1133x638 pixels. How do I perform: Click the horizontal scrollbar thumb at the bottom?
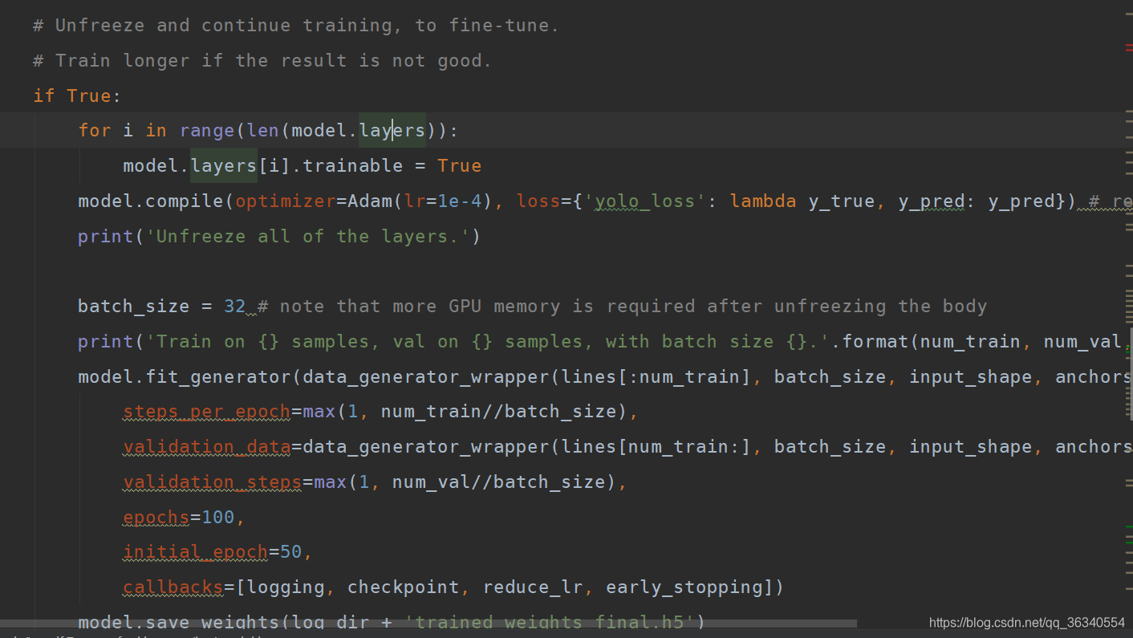[x=428, y=623]
